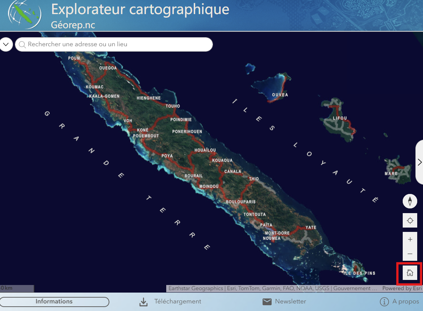Open the A propos section

tap(406, 301)
